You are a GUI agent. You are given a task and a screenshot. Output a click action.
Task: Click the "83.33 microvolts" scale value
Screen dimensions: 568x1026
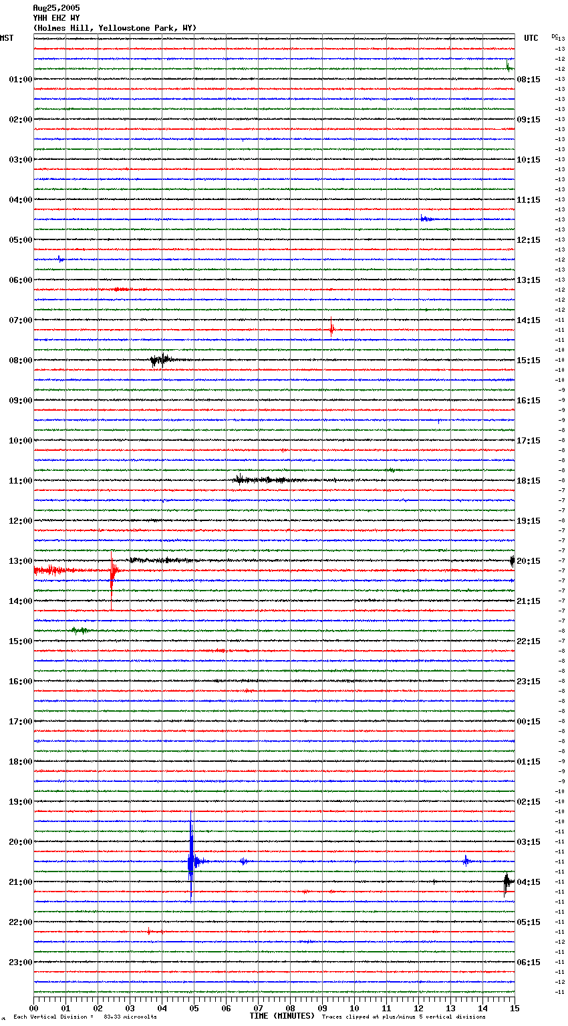(130, 1017)
